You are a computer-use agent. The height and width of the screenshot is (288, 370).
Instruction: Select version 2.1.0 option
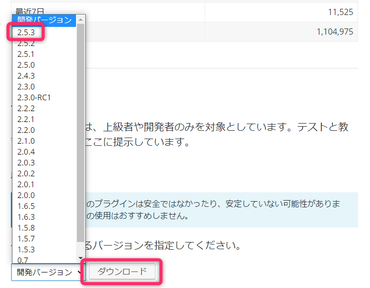click(26, 141)
